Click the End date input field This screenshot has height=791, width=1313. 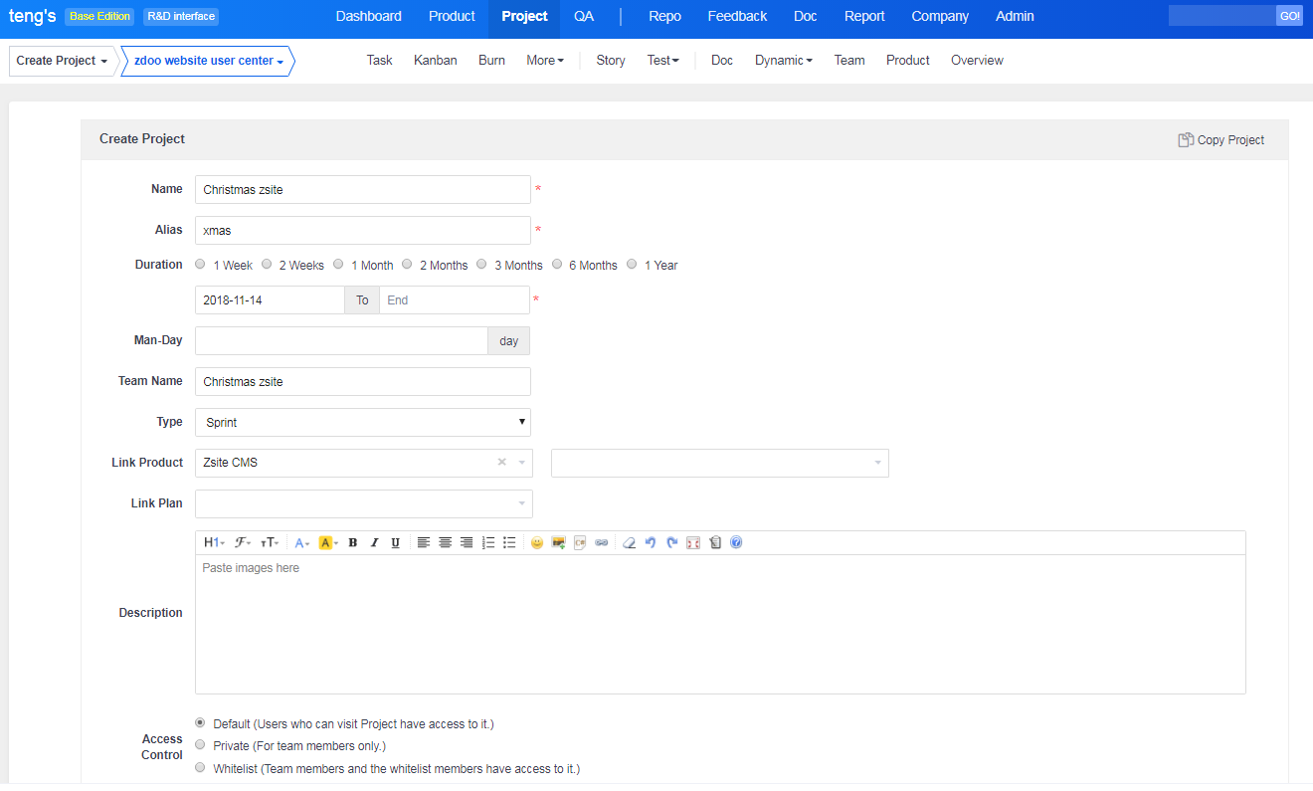coord(455,300)
